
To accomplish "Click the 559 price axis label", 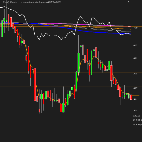I will tap(135, 88).
